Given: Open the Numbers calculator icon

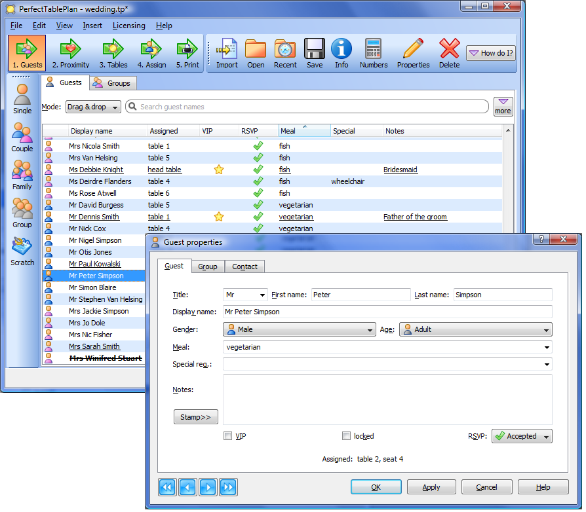Looking at the screenshot, I should (374, 54).
